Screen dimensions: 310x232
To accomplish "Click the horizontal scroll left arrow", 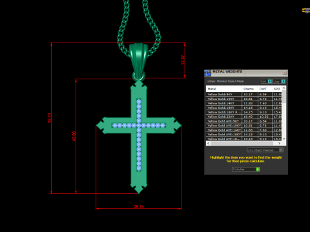I will (x=208, y=143).
